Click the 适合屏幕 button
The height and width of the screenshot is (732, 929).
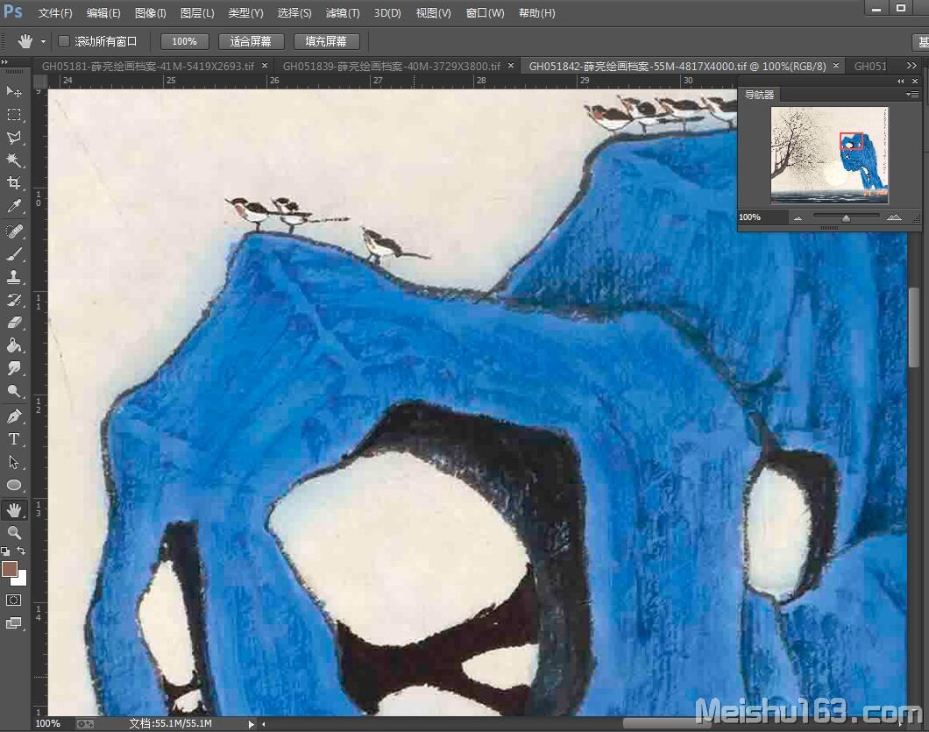click(251, 41)
